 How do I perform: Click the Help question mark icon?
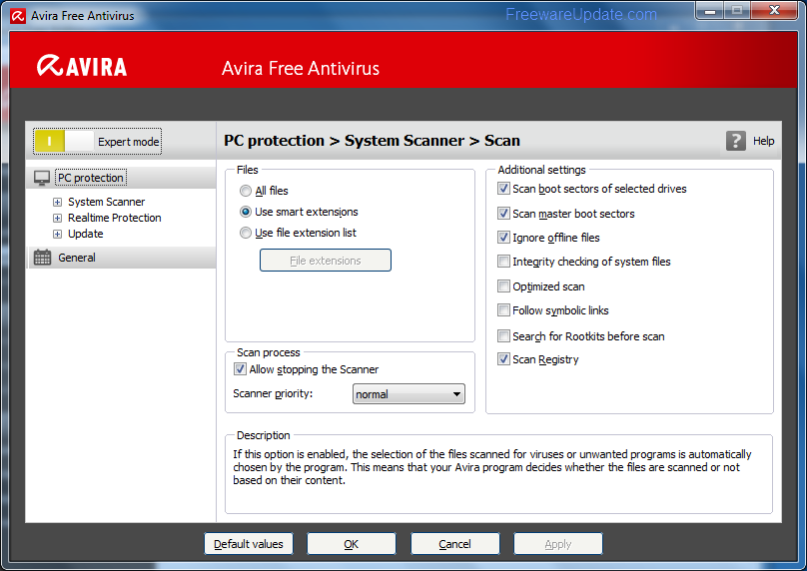[736, 141]
